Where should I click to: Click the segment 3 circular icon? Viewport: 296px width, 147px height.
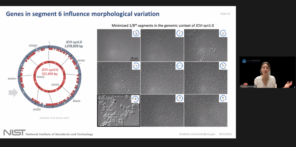223,66
